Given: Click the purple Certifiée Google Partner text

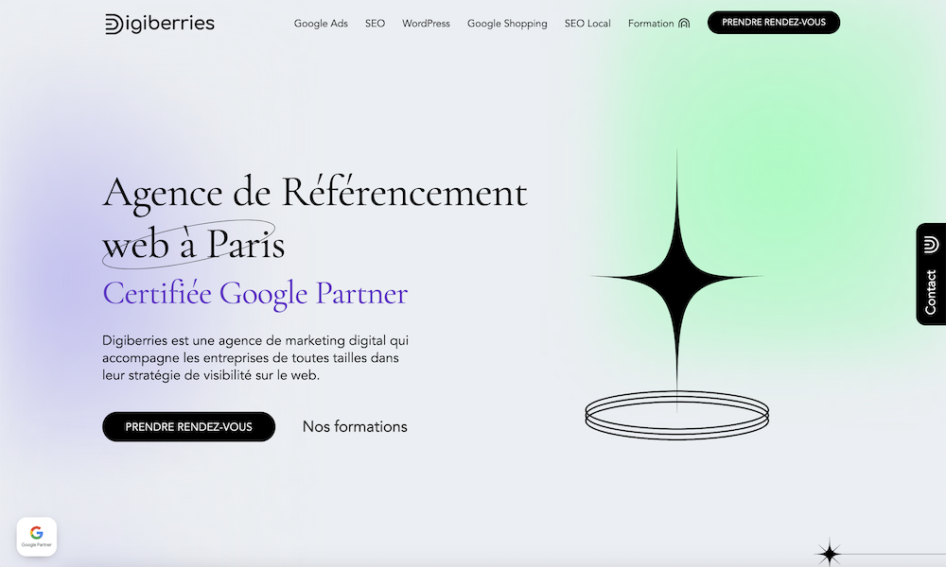Looking at the screenshot, I should click(255, 294).
